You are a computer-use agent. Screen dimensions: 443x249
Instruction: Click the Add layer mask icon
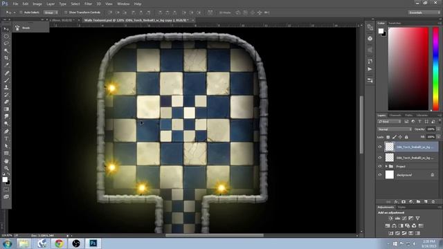coord(404,202)
